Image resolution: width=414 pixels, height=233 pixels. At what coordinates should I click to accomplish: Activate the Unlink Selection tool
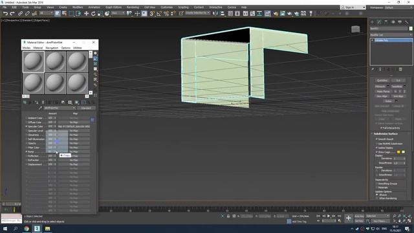pyautogui.click(x=27, y=13)
